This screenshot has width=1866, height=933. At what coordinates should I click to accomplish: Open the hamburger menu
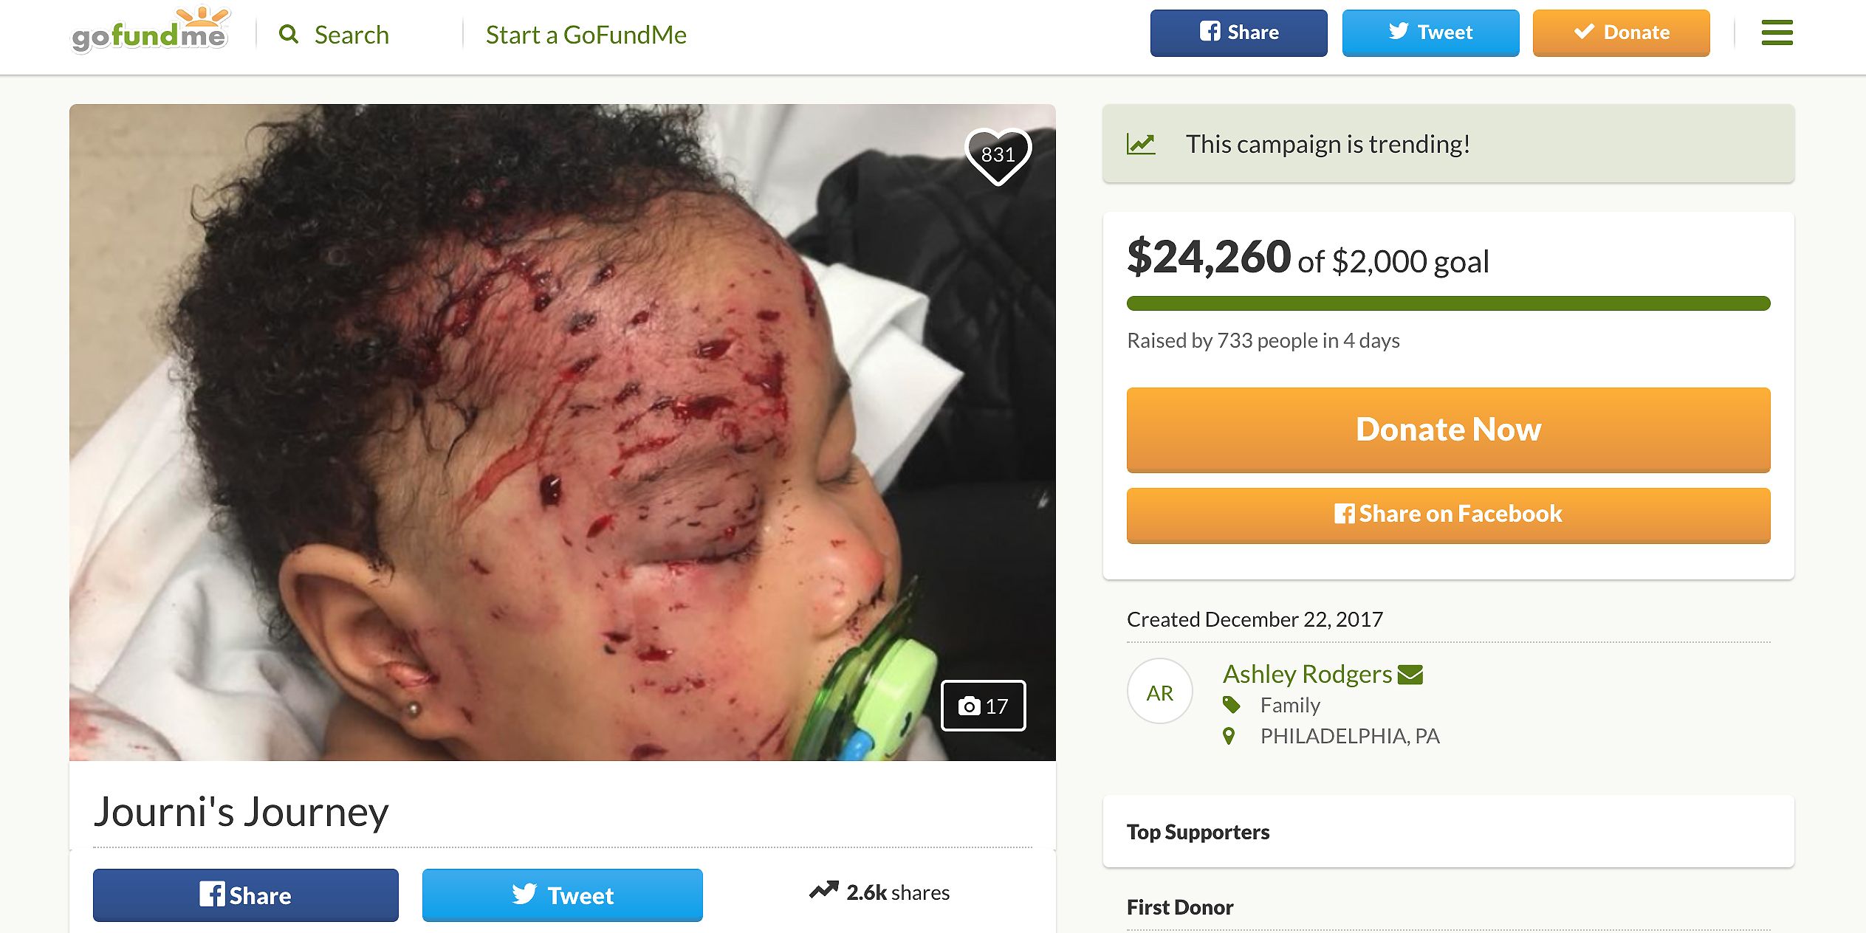1777,33
